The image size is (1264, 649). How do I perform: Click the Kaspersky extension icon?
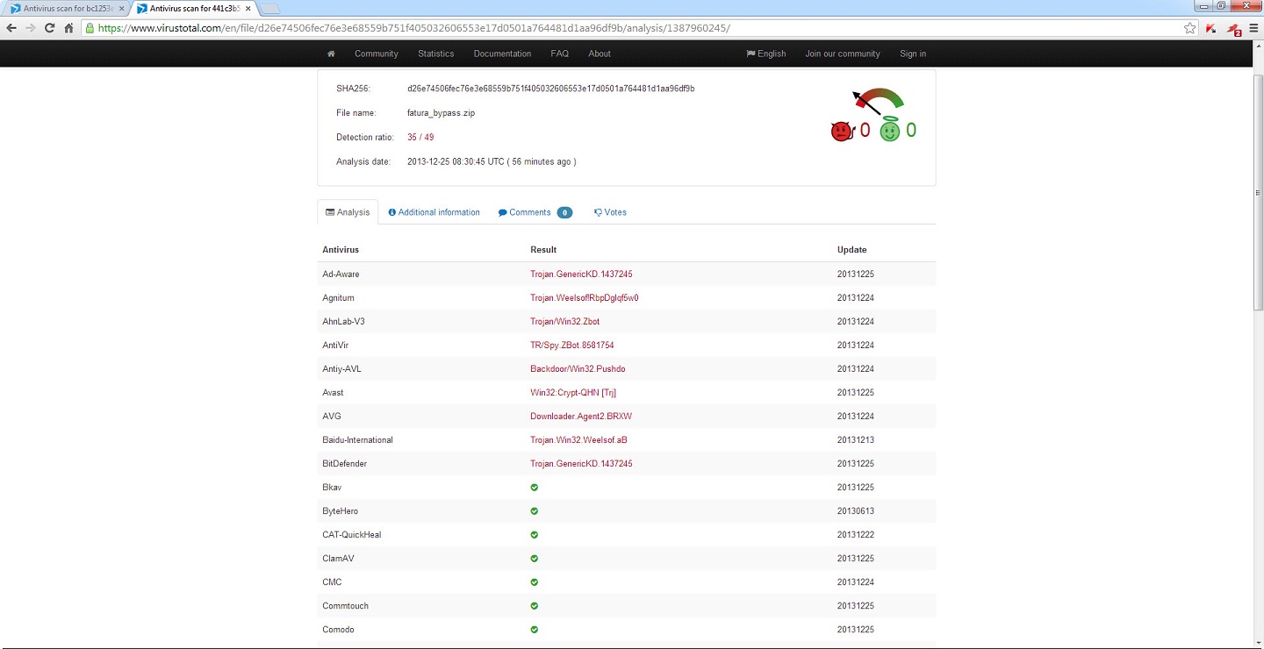click(1211, 28)
